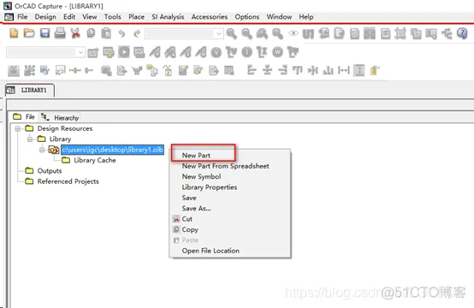Click the OrCAD document icon beside File menu

(9, 17)
